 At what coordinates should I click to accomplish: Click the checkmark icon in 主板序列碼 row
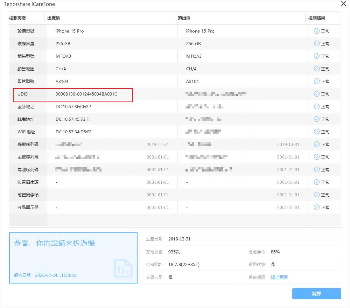[316, 157]
